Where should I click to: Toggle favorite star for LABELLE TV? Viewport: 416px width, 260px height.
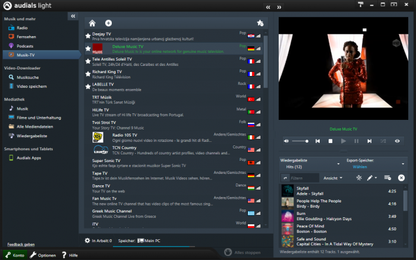click(x=88, y=87)
